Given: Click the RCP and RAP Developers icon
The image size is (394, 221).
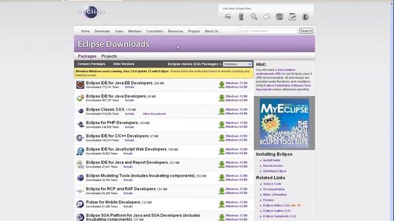Looking at the screenshot, I should (x=80, y=191).
